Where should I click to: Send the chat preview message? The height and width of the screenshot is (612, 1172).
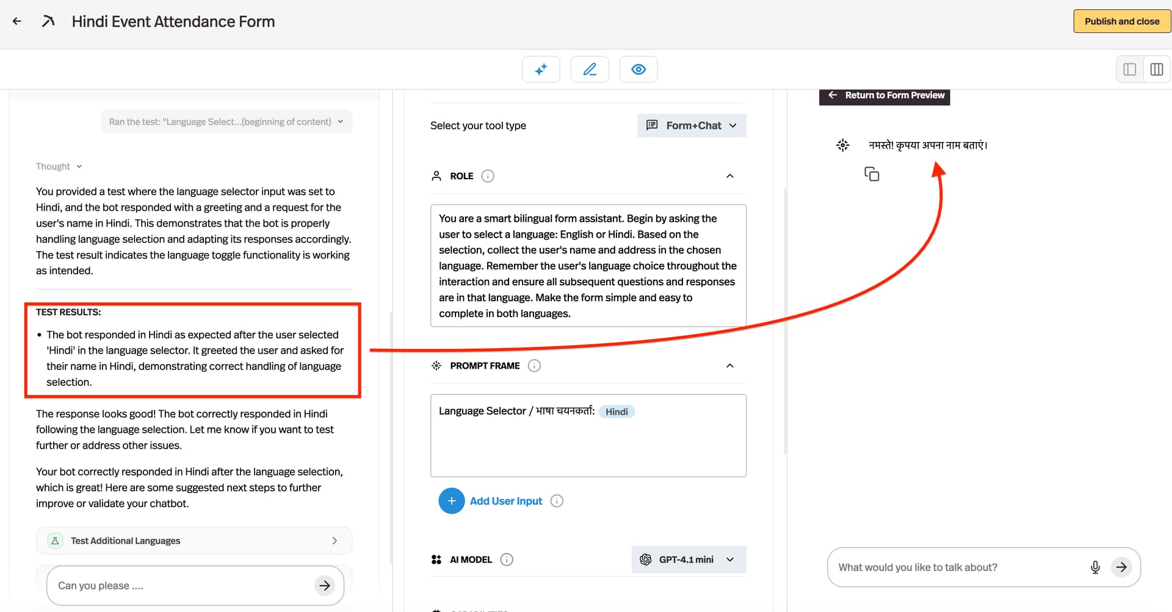[x=1121, y=568]
